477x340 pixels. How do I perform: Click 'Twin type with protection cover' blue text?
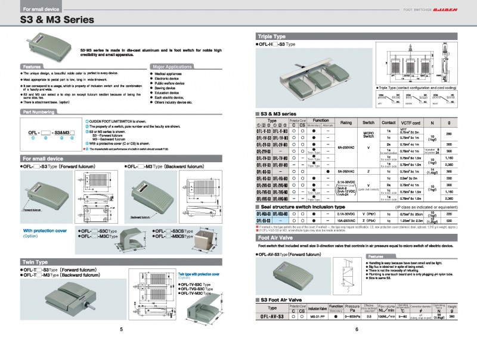[x=199, y=274]
